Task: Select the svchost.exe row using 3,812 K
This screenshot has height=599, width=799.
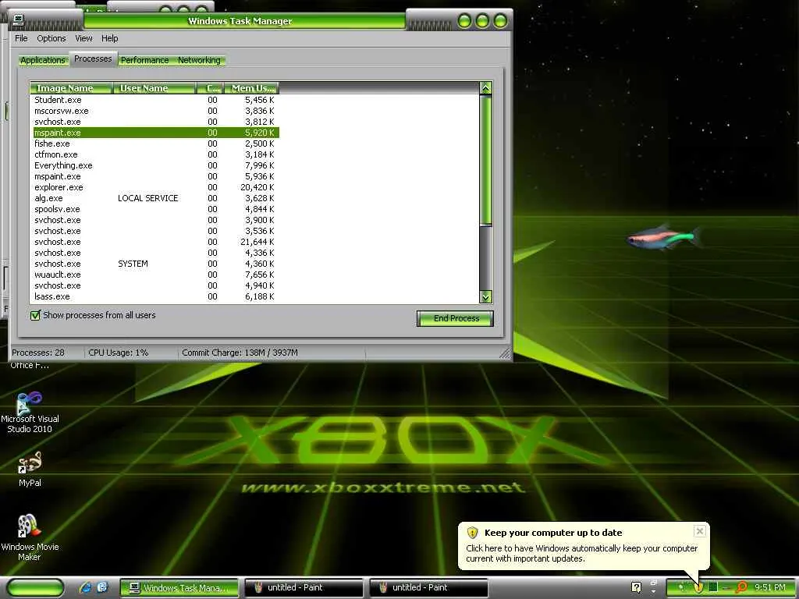Action: tap(154, 122)
